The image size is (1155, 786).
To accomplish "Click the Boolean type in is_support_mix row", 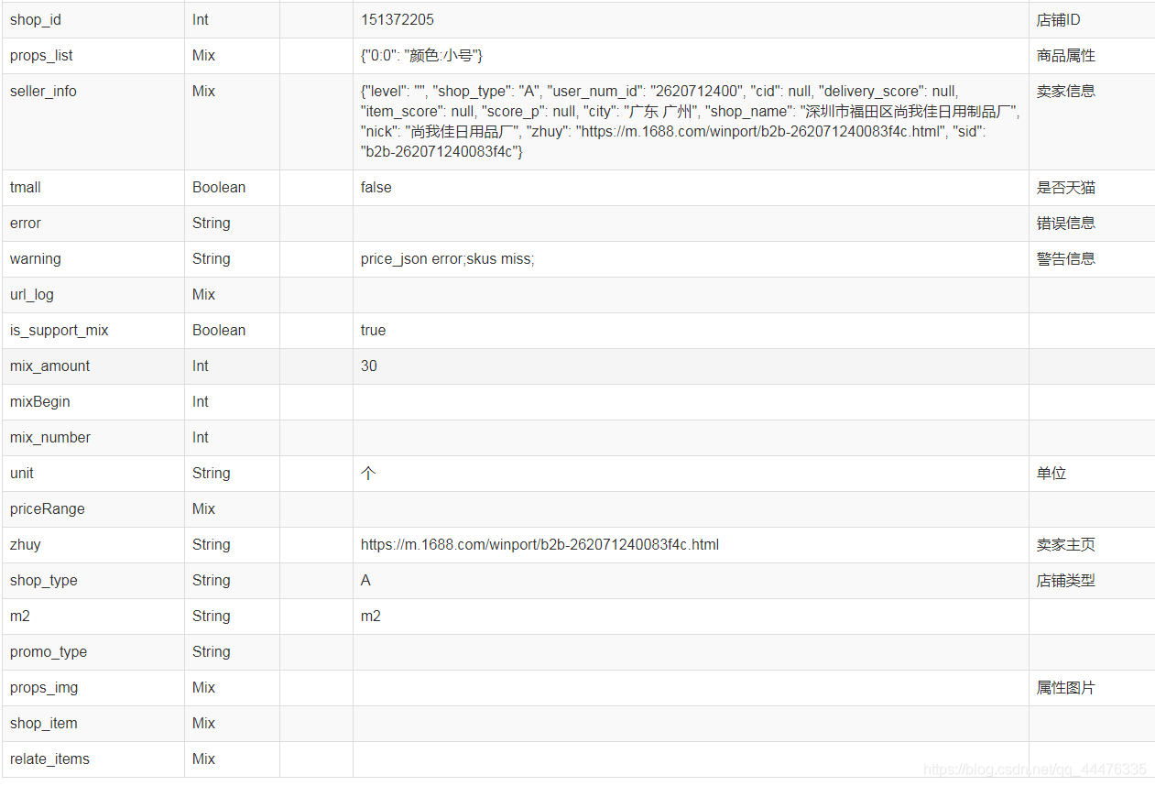I will point(219,331).
